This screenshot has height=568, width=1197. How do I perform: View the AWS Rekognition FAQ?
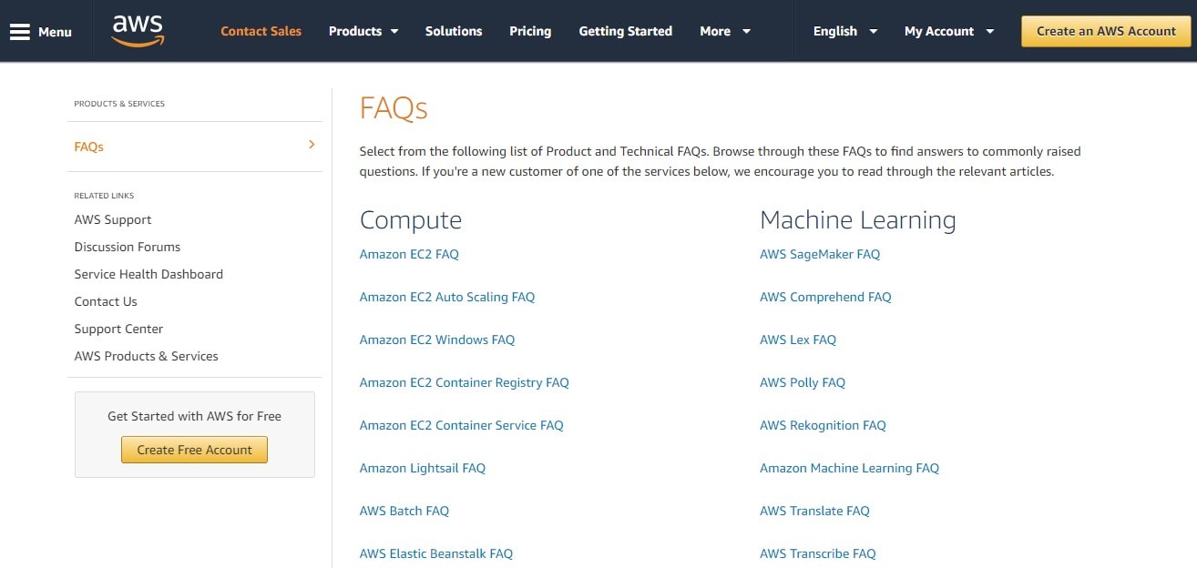(x=823, y=425)
